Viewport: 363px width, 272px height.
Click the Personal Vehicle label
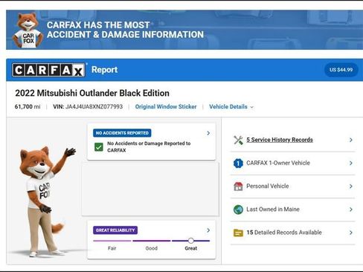point(268,186)
